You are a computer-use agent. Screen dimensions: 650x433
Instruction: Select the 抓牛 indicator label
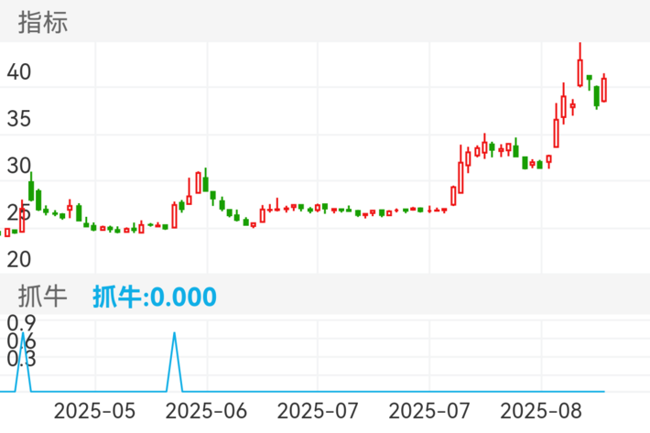pyautogui.click(x=44, y=296)
